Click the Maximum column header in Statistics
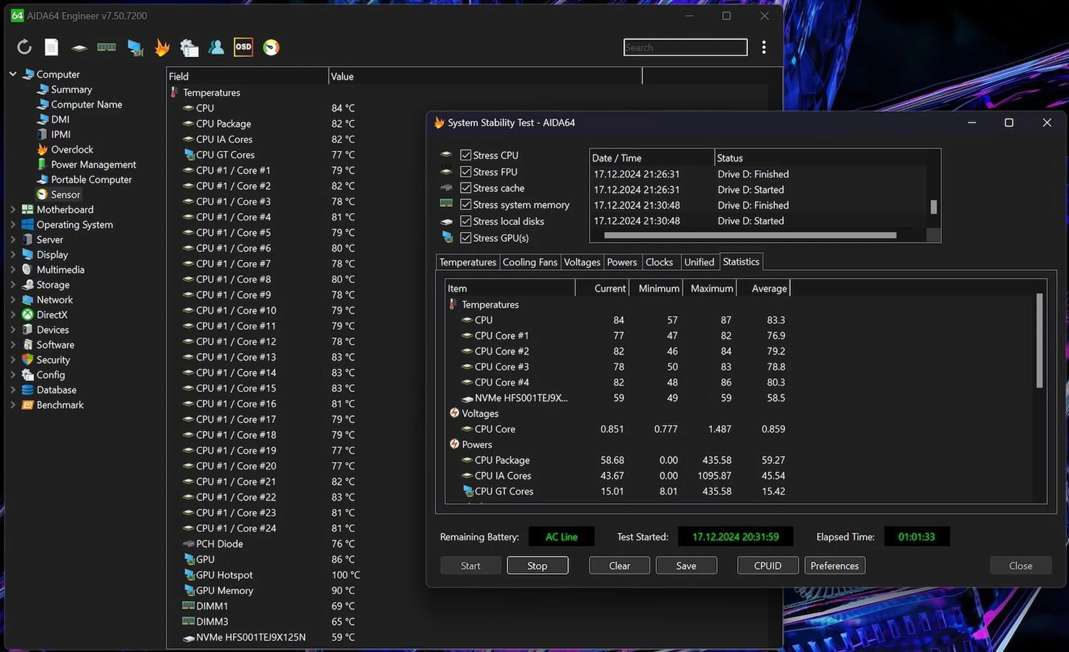This screenshot has height=652, width=1069. pyautogui.click(x=711, y=288)
